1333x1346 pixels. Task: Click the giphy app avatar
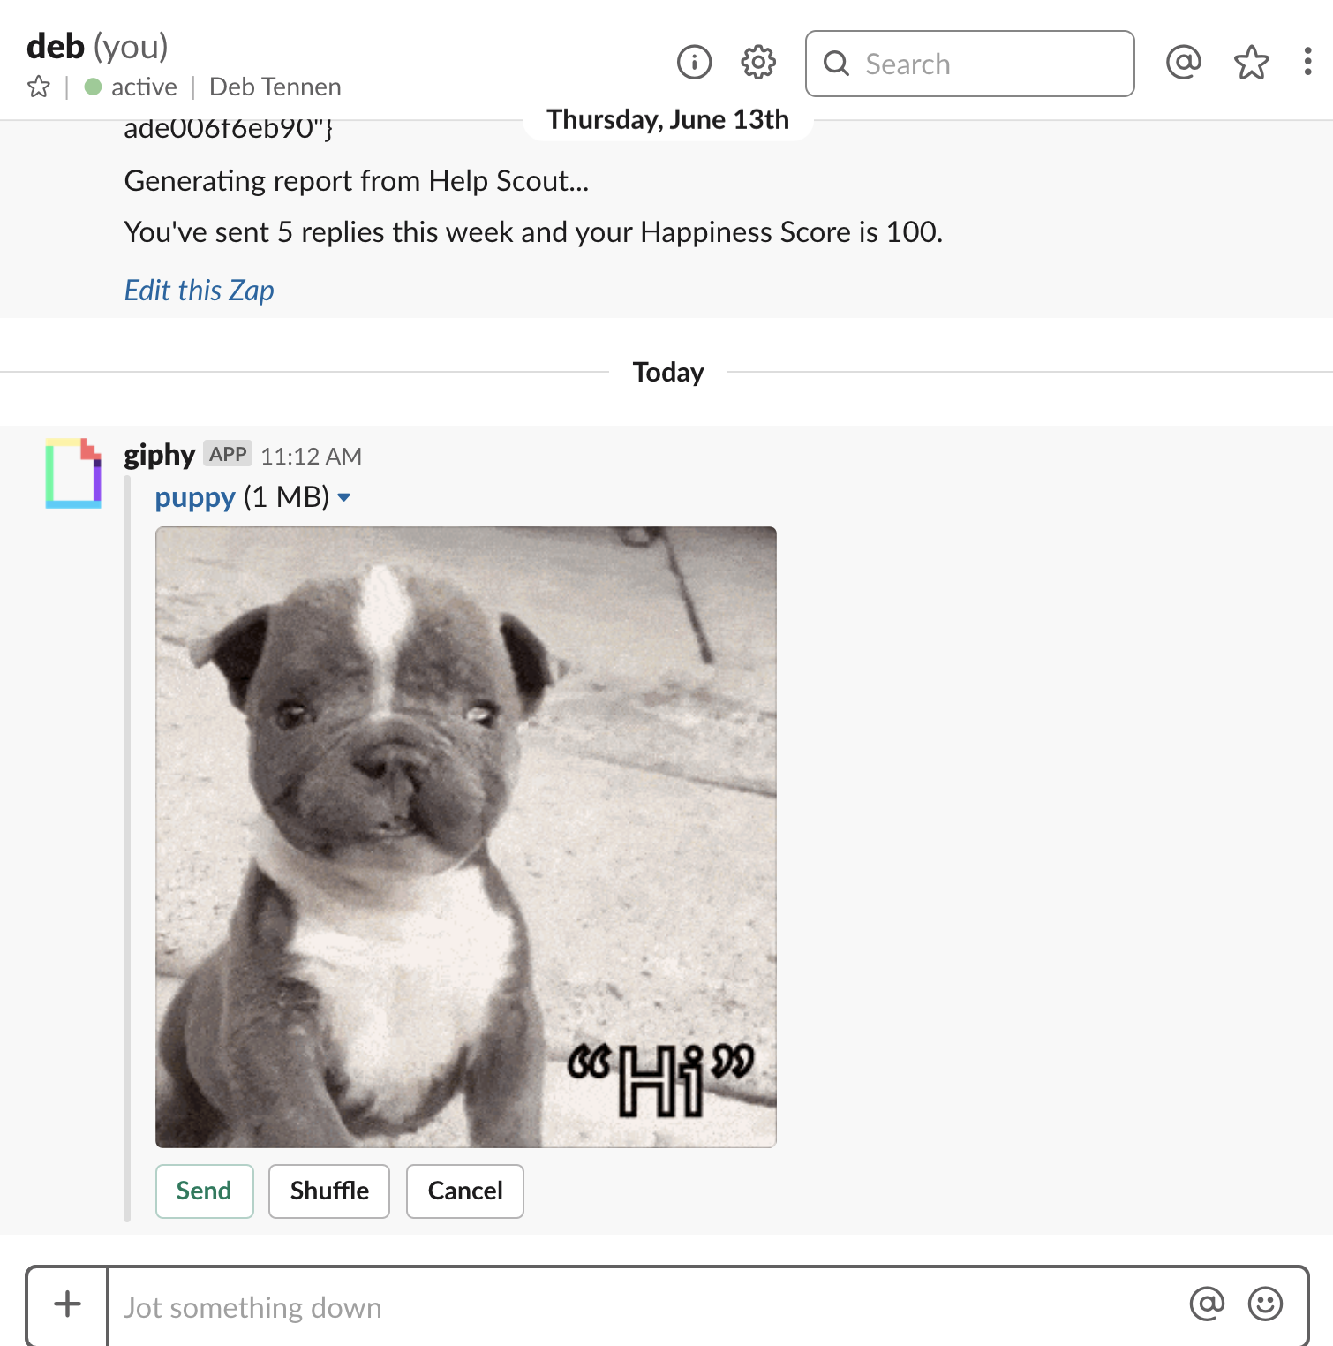[x=73, y=473]
